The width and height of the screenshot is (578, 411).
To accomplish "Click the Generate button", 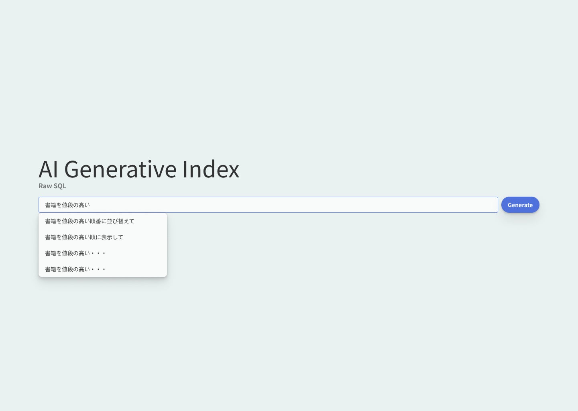I will 520,205.
